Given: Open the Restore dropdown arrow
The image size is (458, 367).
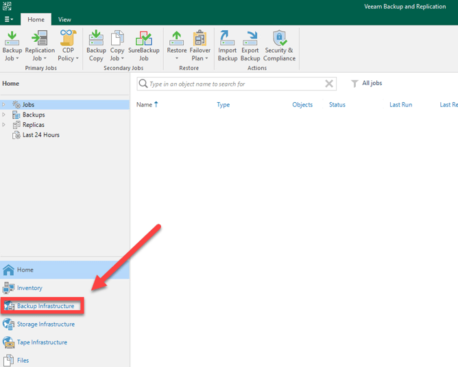Looking at the screenshot, I should click(177, 58).
